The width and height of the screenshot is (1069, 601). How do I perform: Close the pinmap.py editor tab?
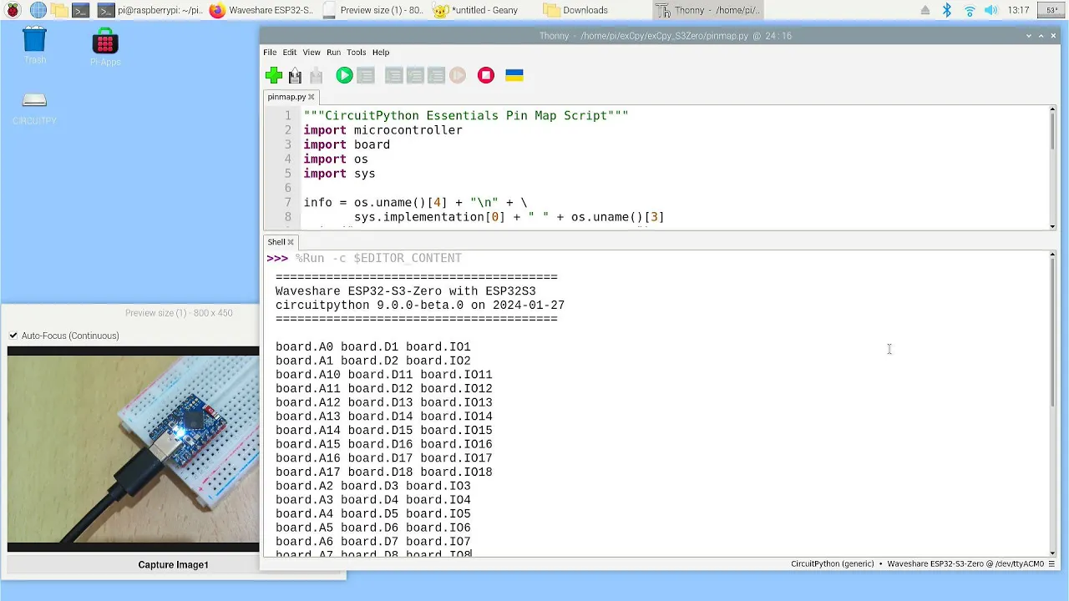point(312,97)
